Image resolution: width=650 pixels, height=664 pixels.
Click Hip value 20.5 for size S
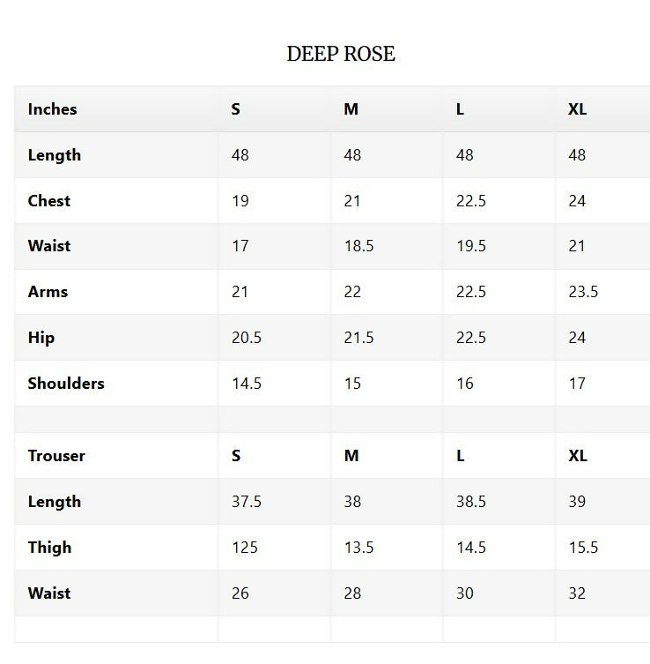247,338
